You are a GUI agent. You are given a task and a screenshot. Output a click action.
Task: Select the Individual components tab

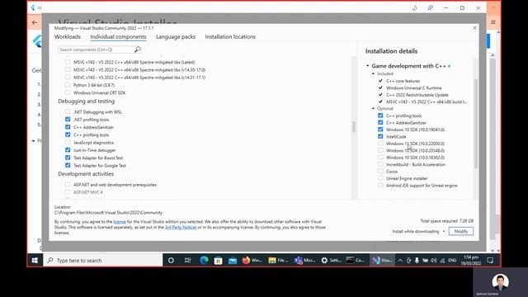[118, 36]
